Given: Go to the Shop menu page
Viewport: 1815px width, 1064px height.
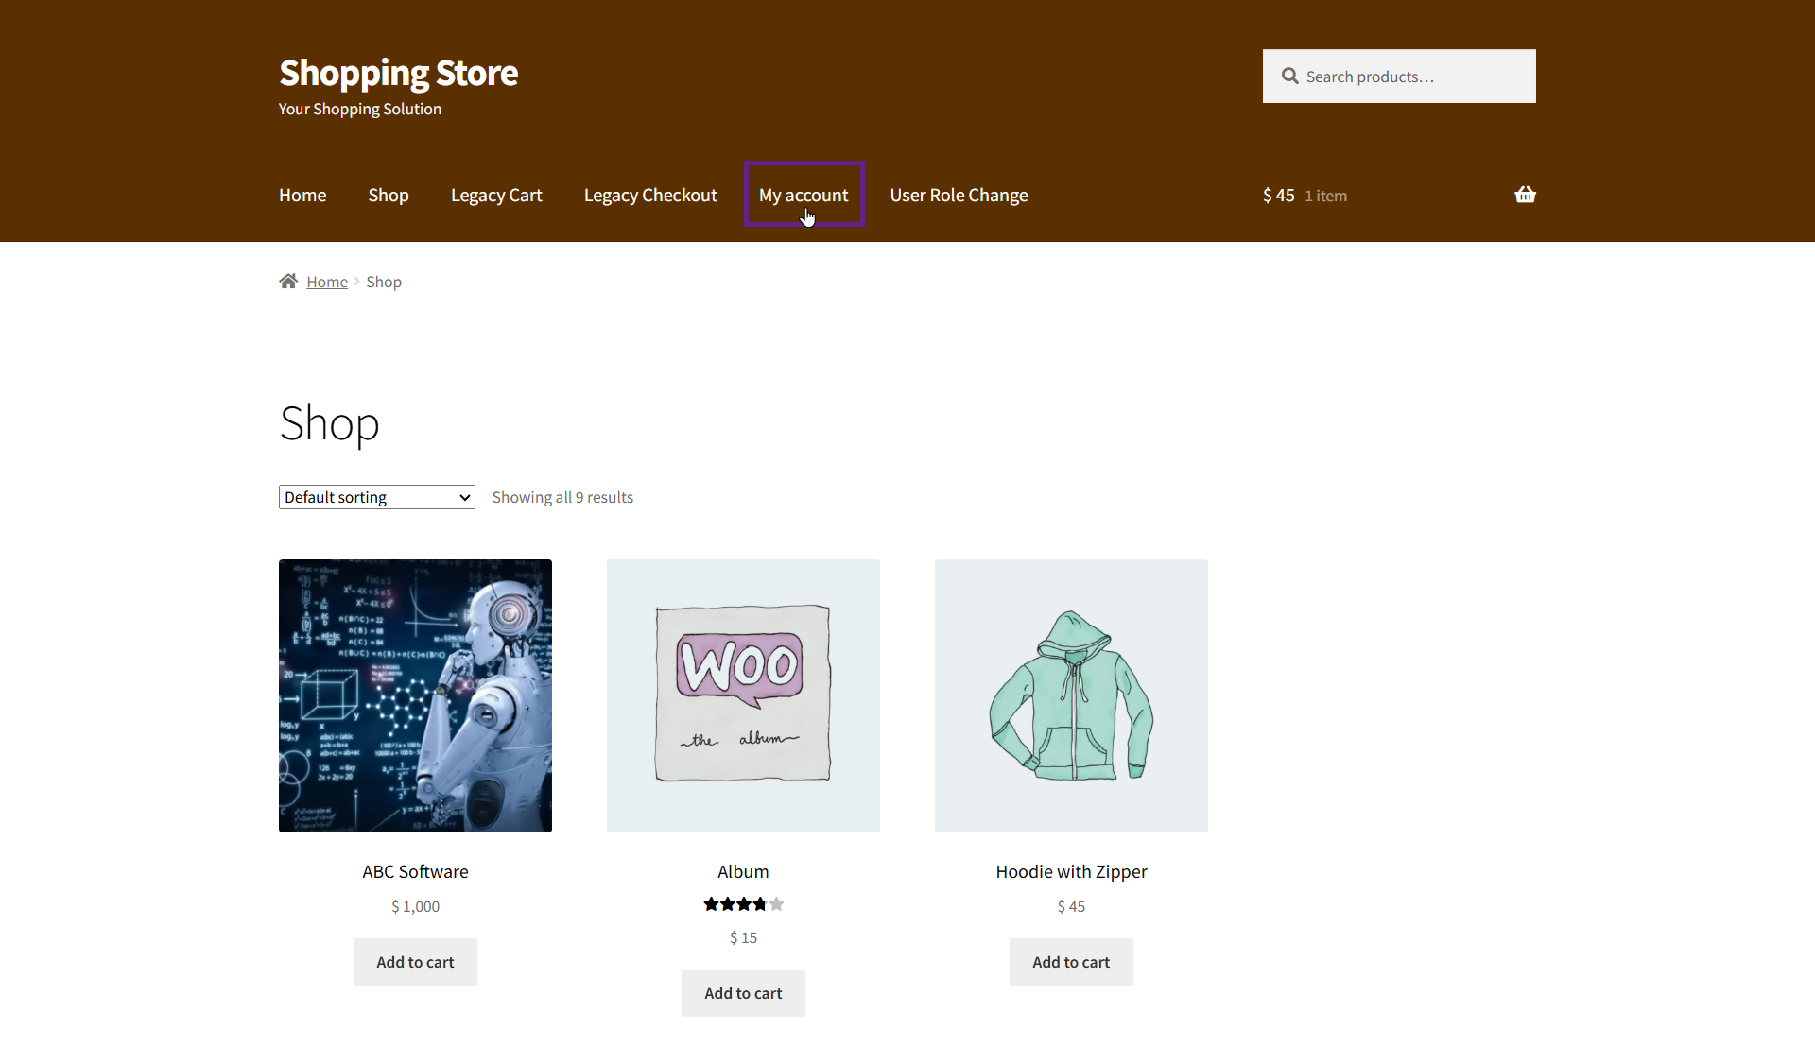Looking at the screenshot, I should coord(388,195).
